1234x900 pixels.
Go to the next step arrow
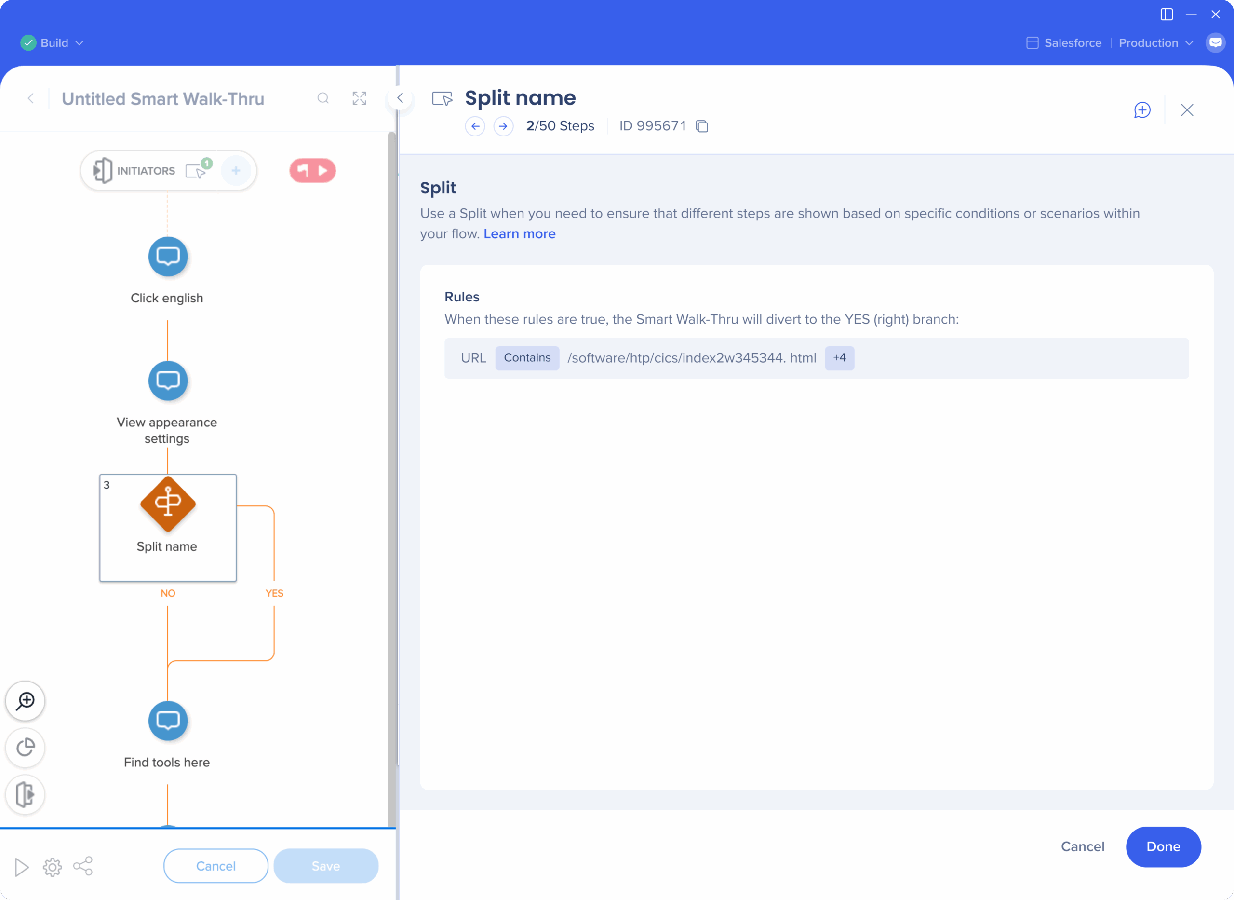(503, 126)
